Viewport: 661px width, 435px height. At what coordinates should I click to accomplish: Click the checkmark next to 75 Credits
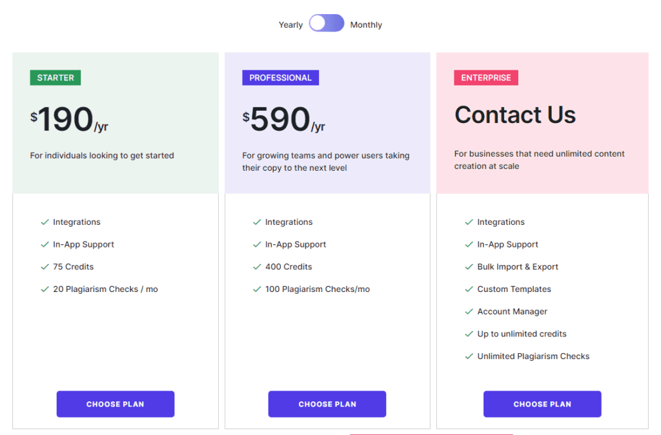(x=45, y=267)
